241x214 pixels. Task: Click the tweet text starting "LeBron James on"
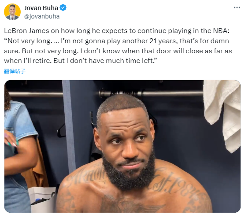118,46
